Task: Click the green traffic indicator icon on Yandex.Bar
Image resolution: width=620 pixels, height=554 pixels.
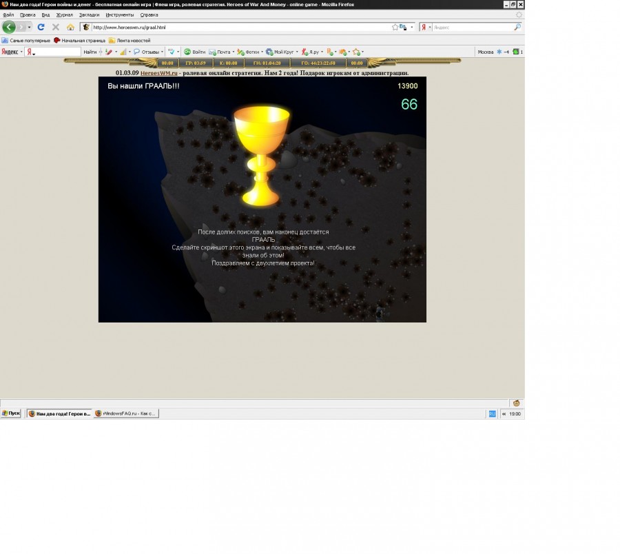Action: pos(516,52)
